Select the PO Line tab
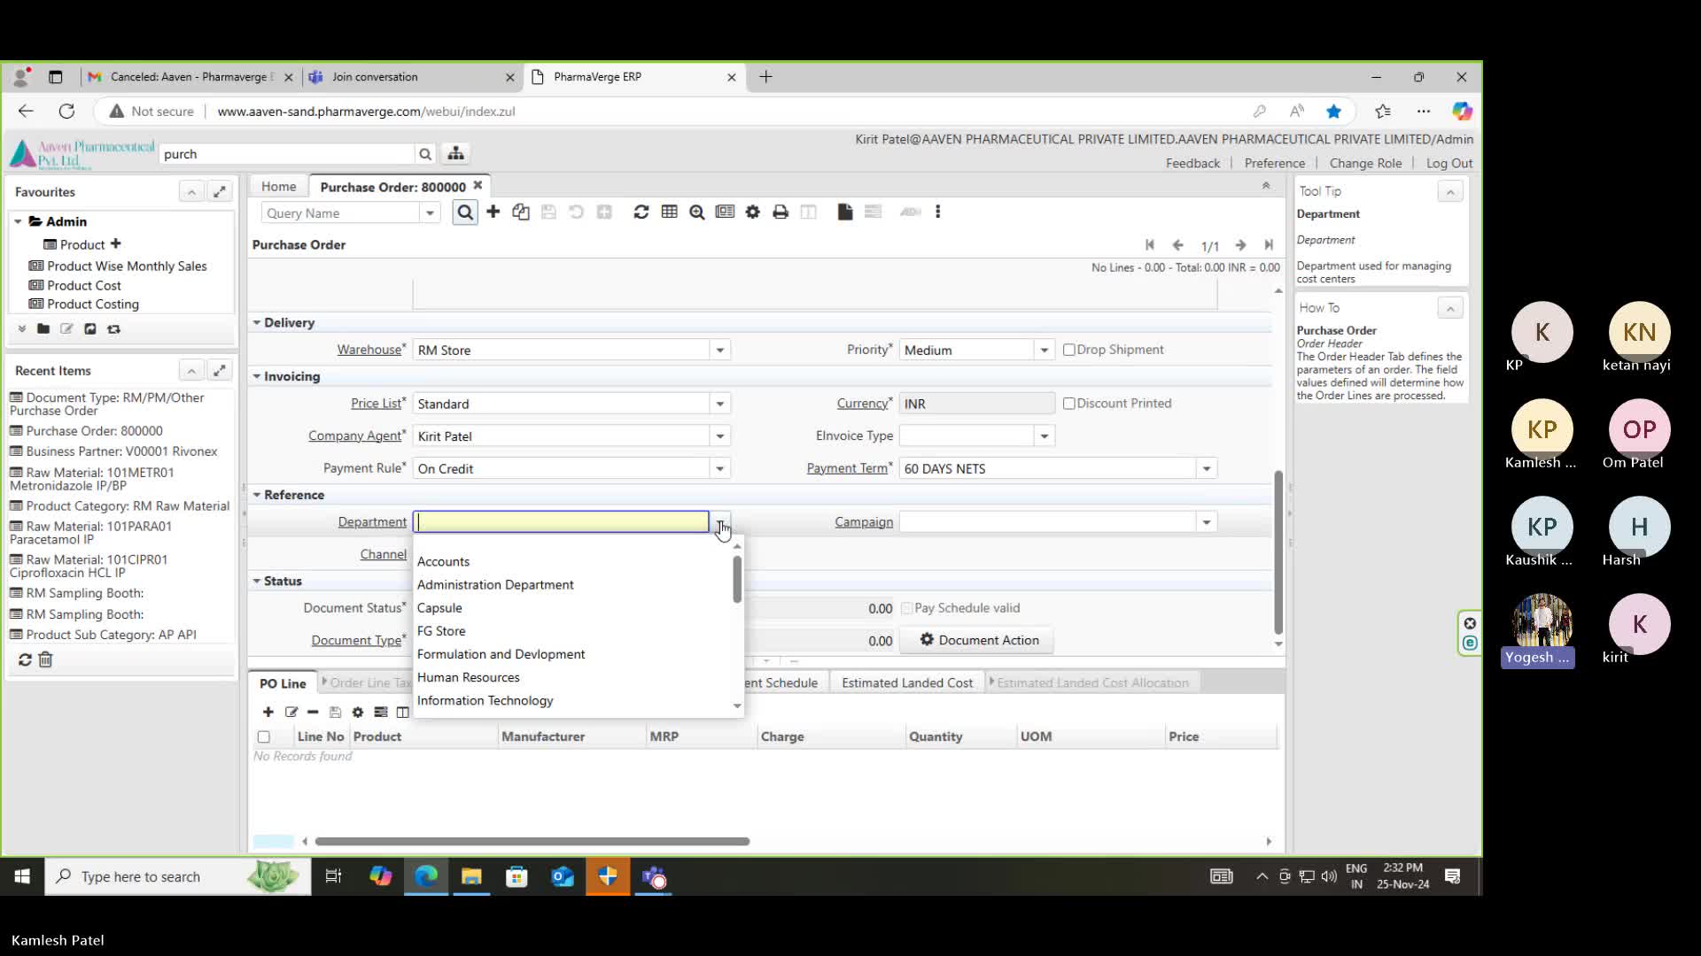1701x956 pixels. [x=283, y=683]
